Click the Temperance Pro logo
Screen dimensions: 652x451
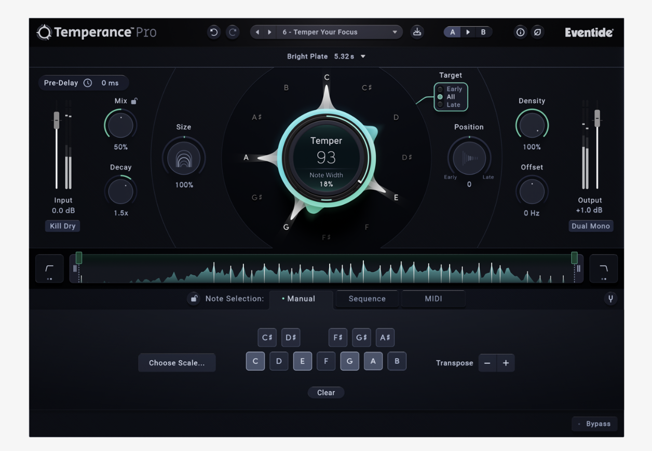[x=97, y=32]
